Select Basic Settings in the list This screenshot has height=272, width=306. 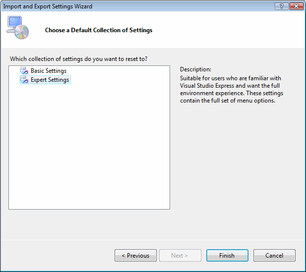[x=48, y=71]
